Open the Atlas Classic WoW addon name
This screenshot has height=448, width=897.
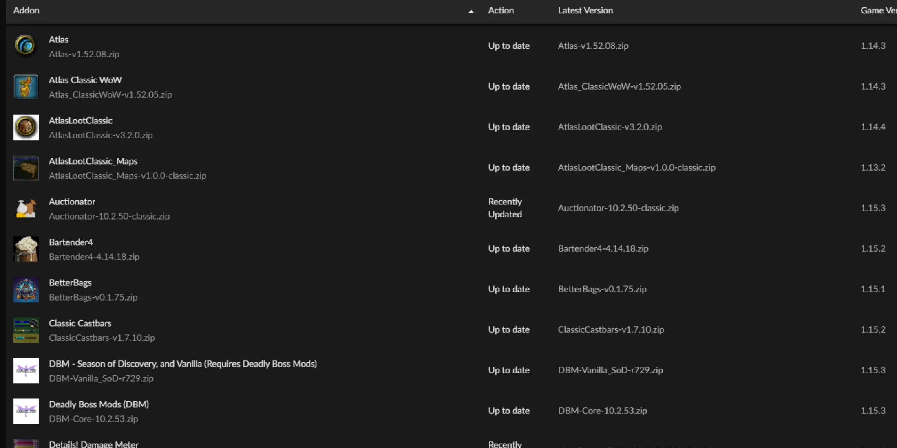85,80
